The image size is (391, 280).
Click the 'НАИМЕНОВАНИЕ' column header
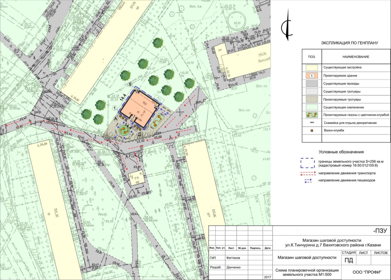pos(355,57)
